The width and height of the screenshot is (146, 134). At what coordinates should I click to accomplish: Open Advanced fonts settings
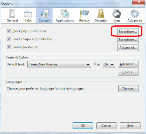pos(128,64)
